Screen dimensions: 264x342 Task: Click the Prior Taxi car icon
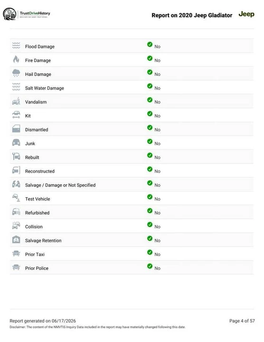[16, 254]
